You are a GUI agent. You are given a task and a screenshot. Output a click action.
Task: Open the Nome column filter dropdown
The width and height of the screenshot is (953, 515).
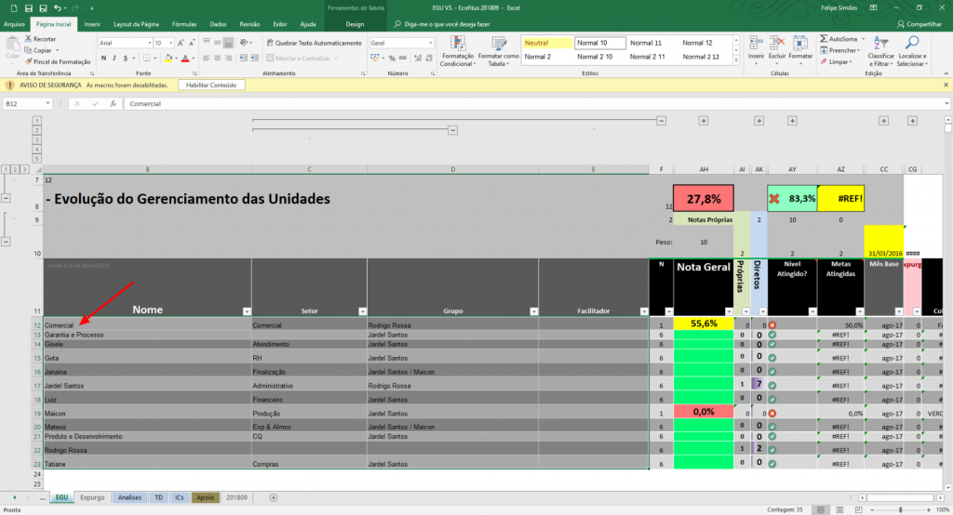247,311
